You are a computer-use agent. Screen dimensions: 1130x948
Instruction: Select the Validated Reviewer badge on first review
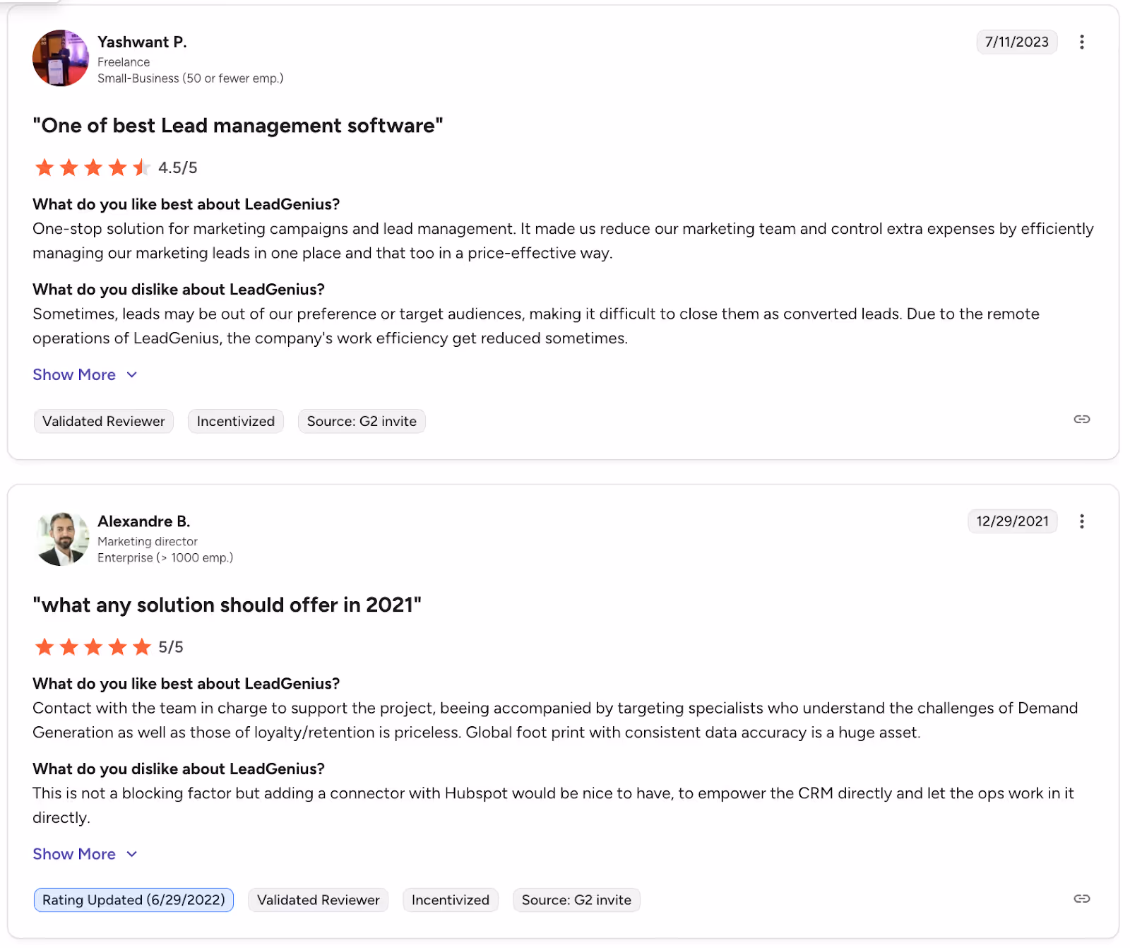(x=103, y=421)
